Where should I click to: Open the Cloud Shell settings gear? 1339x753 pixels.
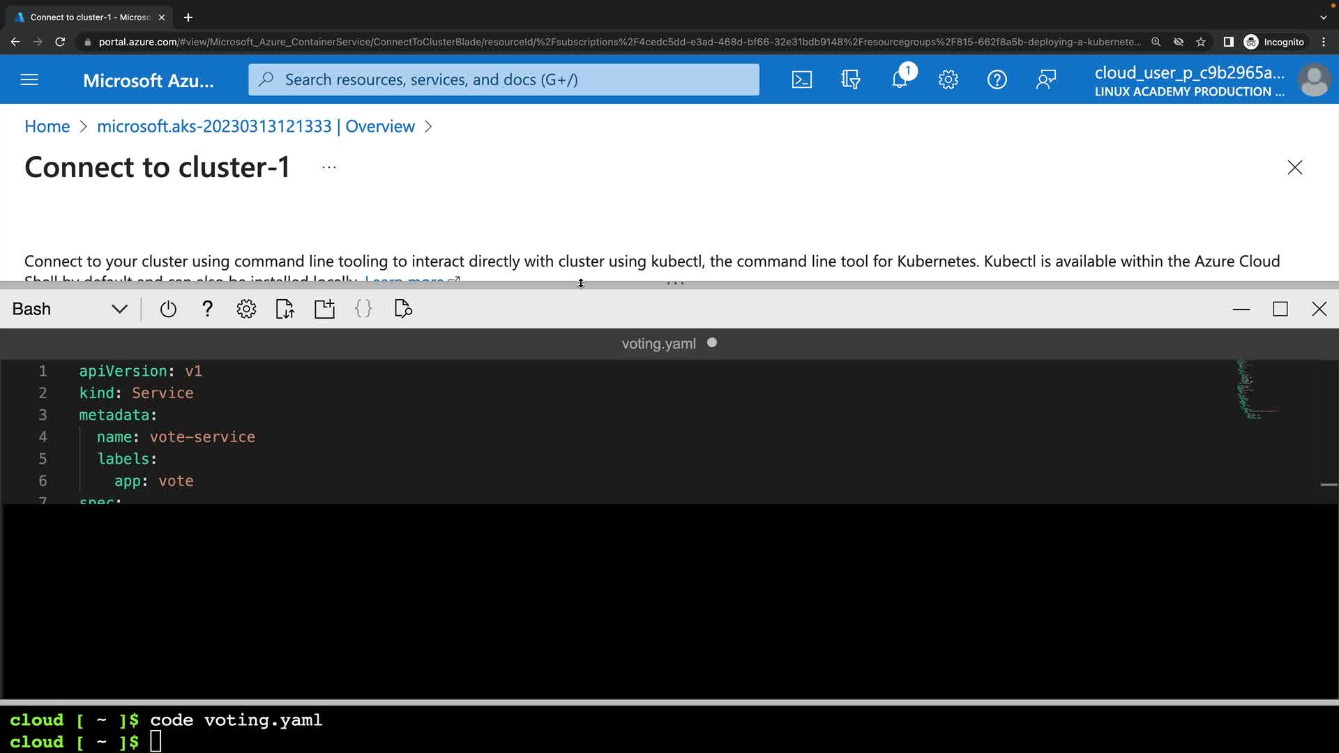(x=246, y=309)
